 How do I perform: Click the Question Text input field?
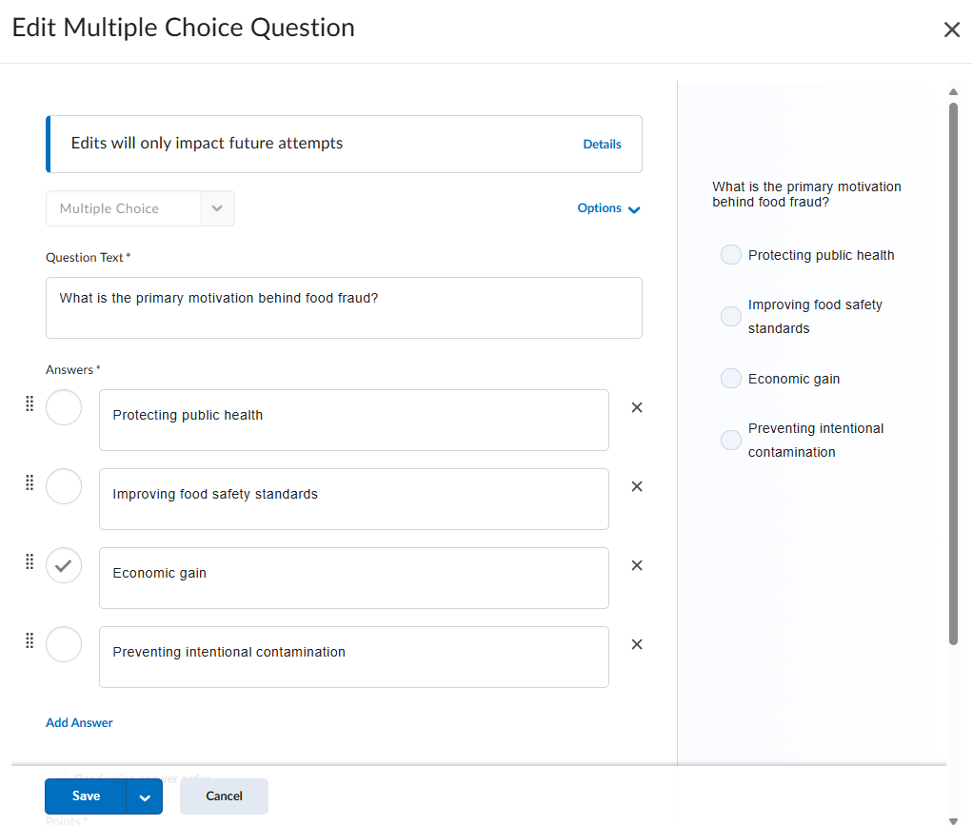344,307
